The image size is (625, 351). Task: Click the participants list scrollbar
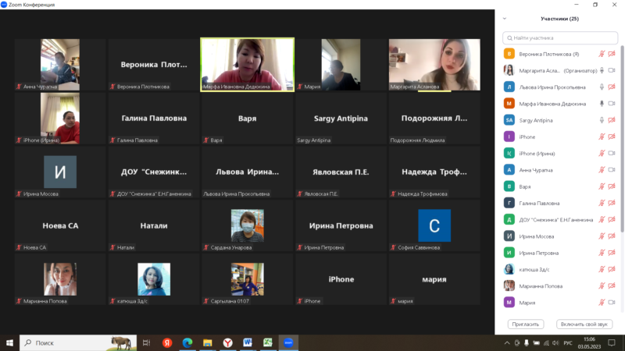pos(622,140)
